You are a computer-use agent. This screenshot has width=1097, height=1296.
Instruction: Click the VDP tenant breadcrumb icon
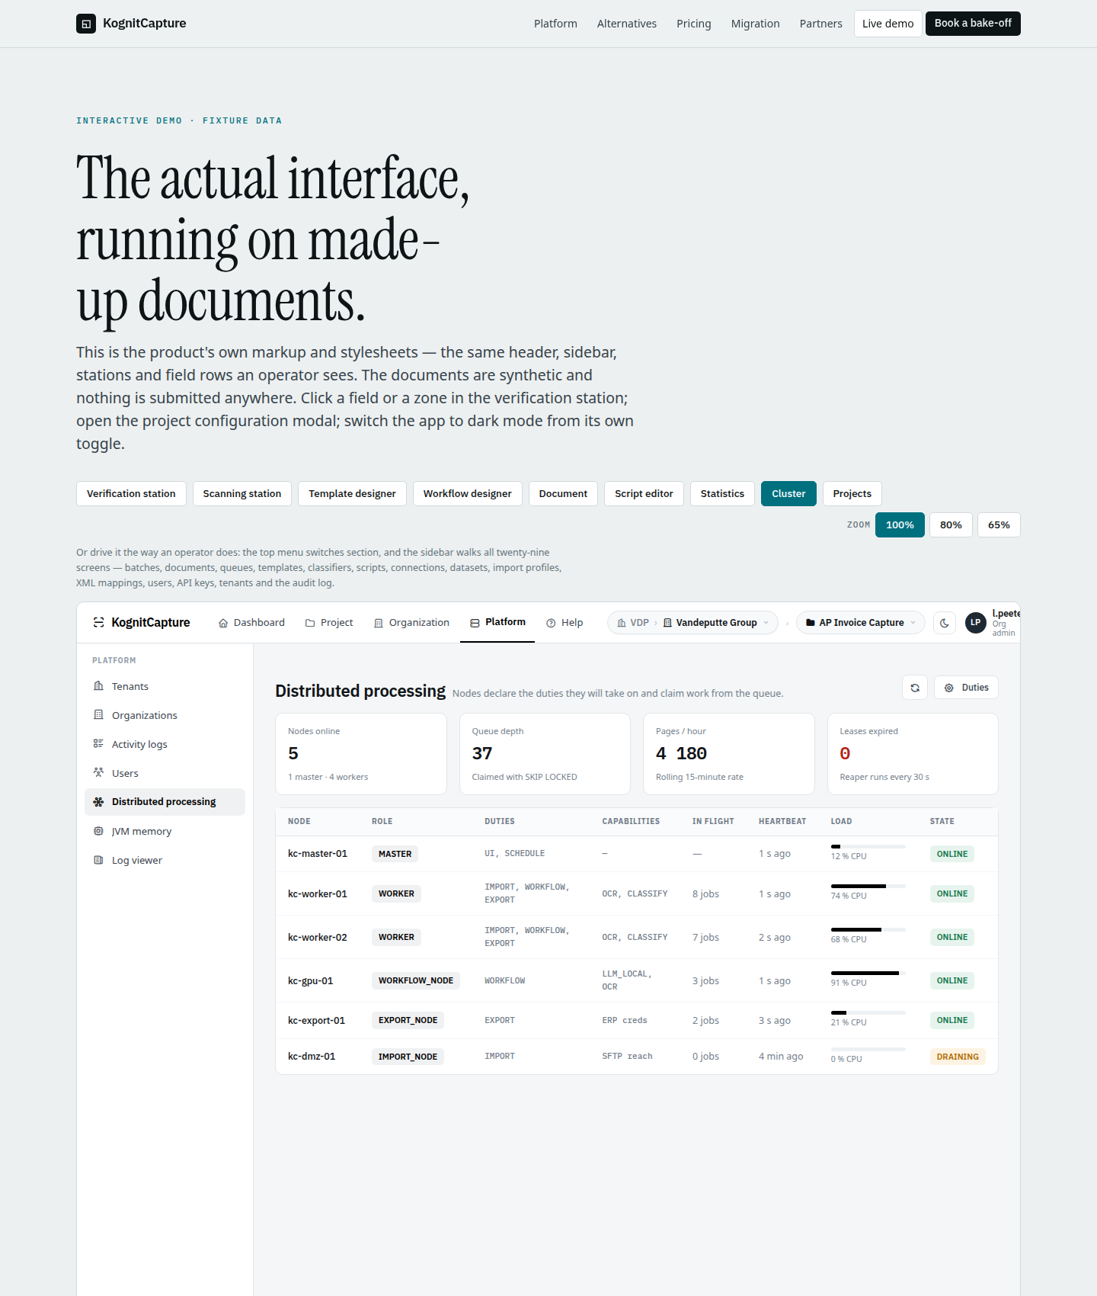[622, 623]
